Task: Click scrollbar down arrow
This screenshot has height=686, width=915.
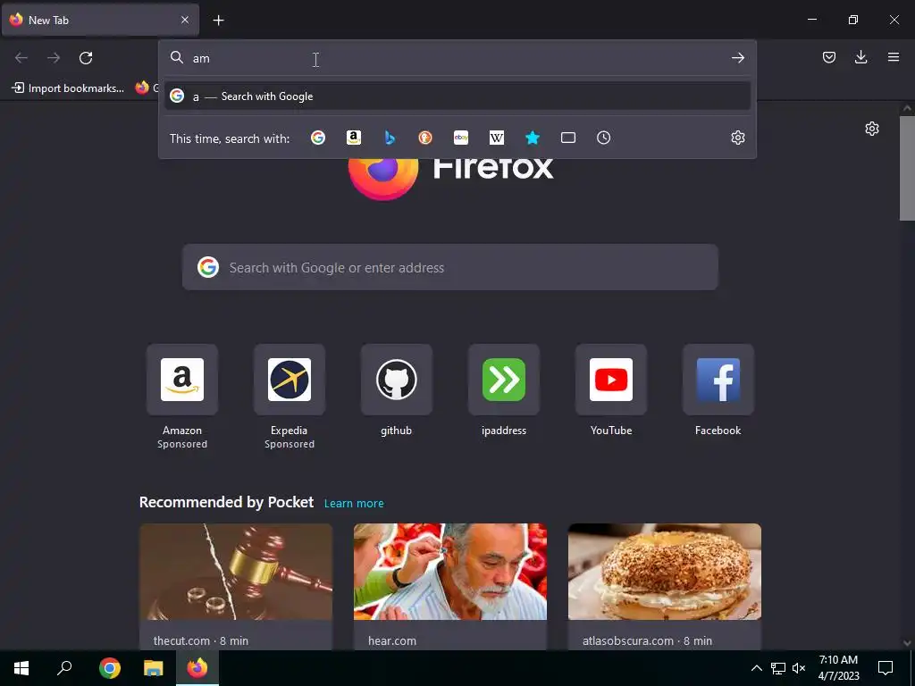Action: pyautogui.click(x=907, y=643)
